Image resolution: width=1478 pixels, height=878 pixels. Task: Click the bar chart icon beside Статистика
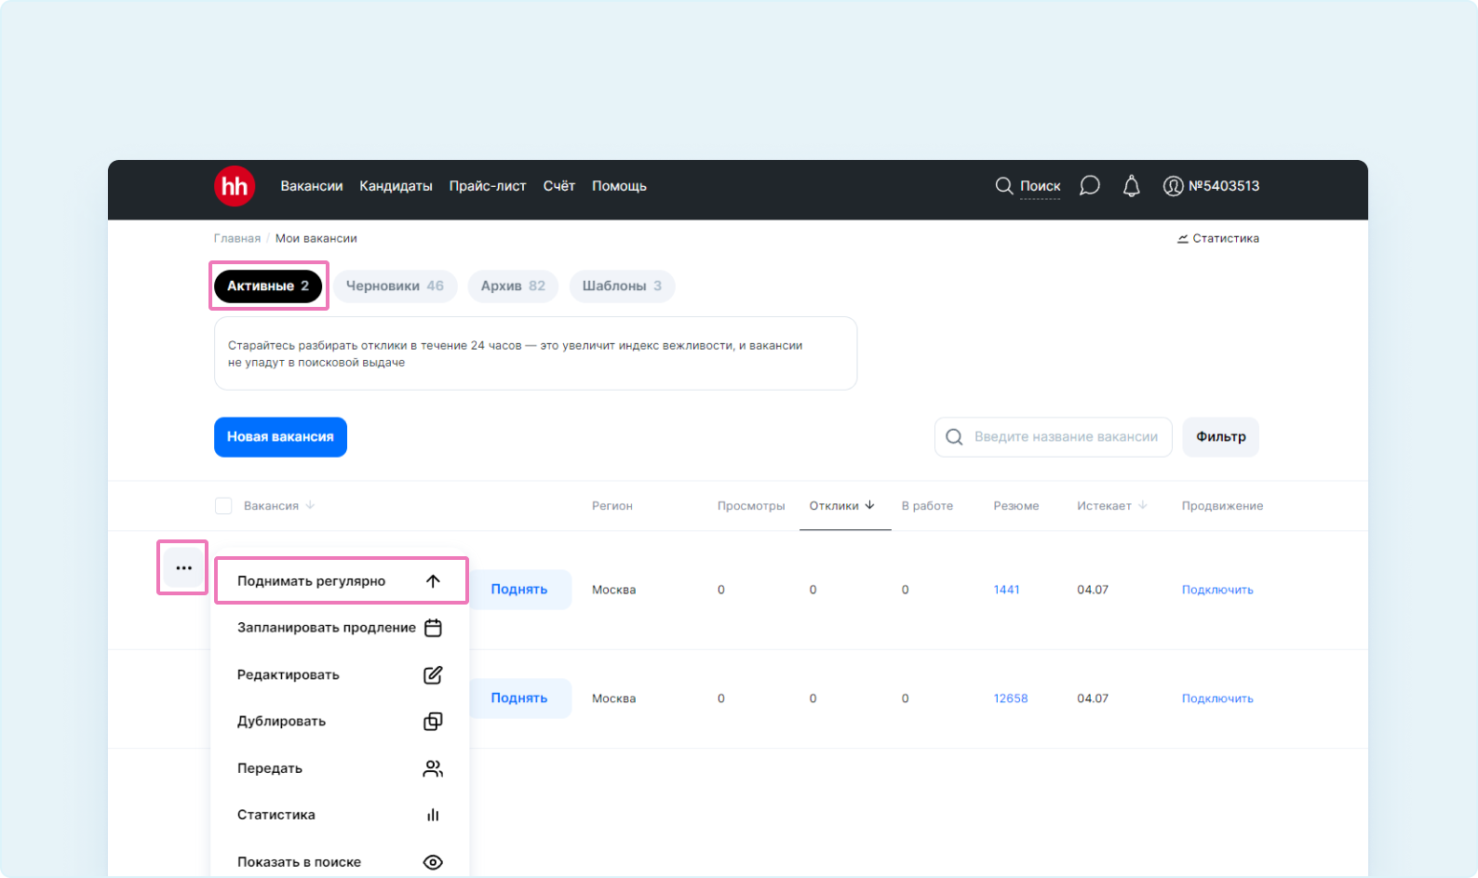point(433,815)
